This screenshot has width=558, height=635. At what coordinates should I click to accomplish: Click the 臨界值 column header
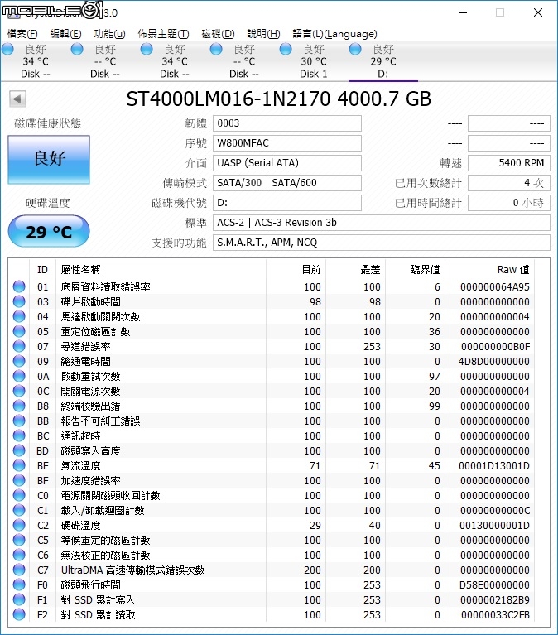425,269
